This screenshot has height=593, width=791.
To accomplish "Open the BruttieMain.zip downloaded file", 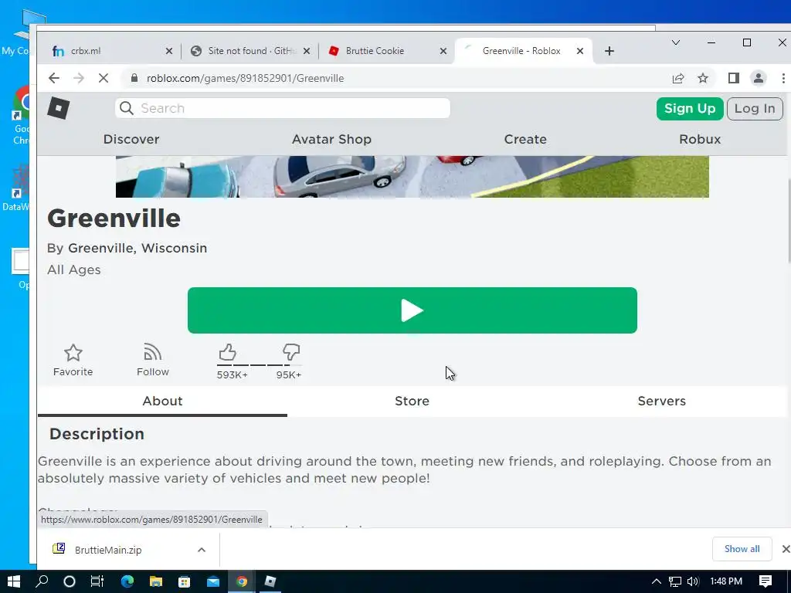I will click(x=108, y=550).
